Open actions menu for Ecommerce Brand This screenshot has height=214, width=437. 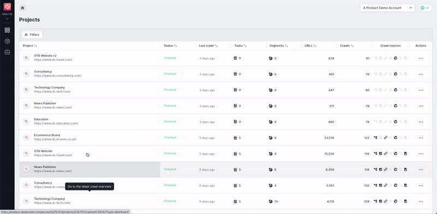pyautogui.click(x=421, y=138)
